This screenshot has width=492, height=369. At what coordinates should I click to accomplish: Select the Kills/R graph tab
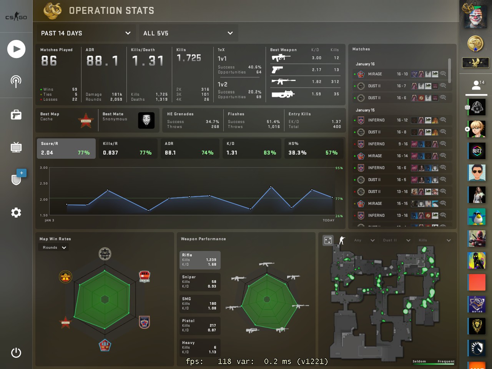128,148
